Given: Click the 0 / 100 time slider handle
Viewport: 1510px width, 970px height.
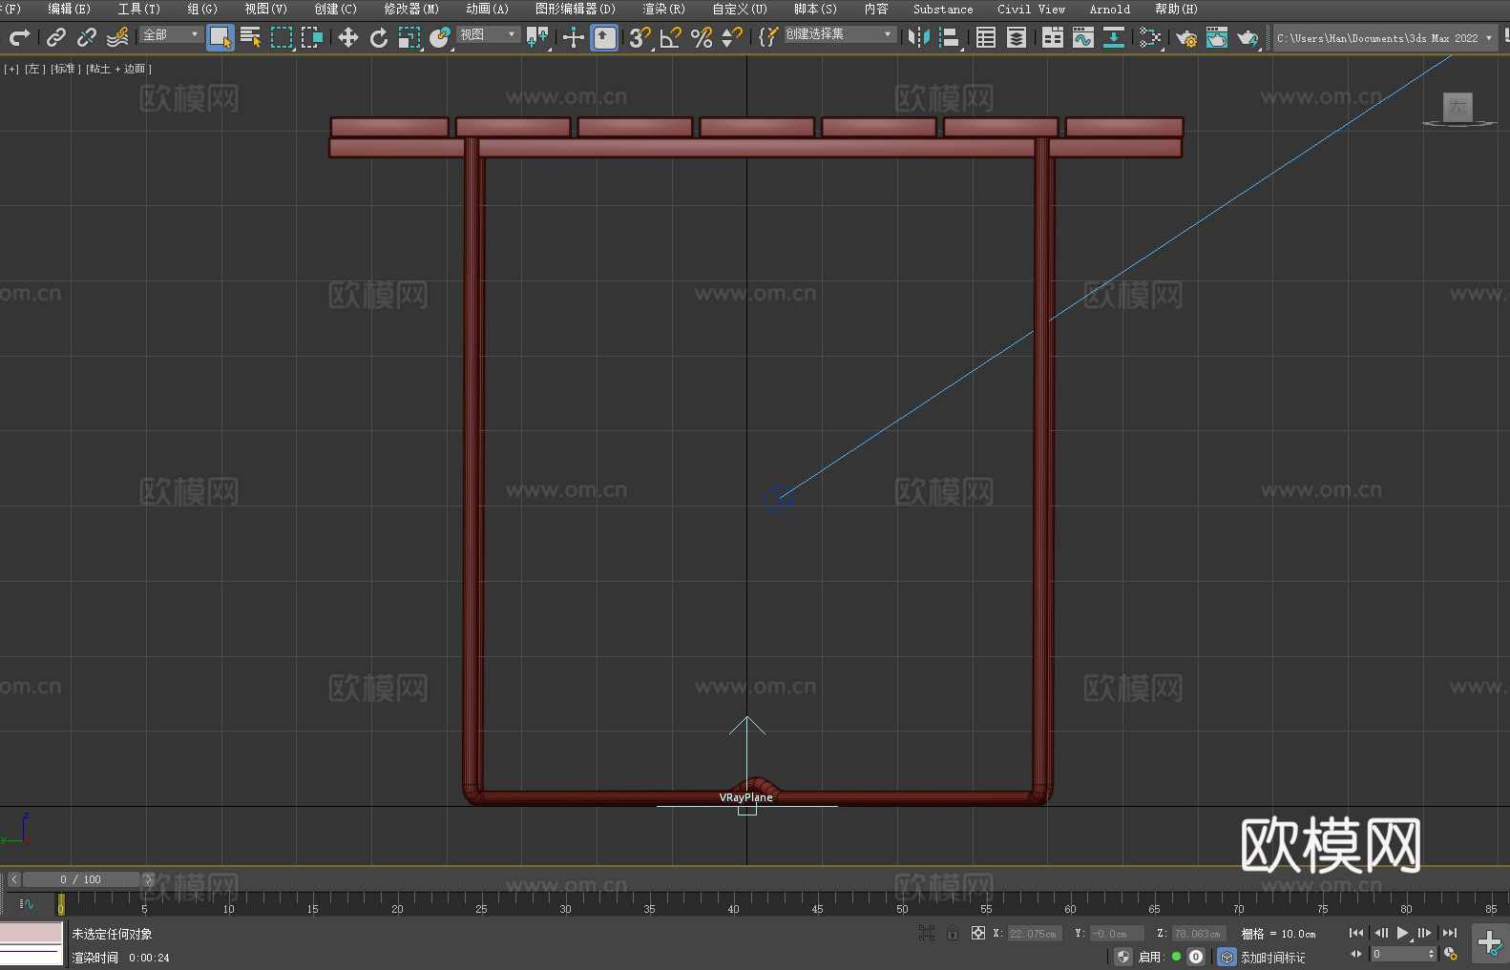Looking at the screenshot, I should click(81, 879).
